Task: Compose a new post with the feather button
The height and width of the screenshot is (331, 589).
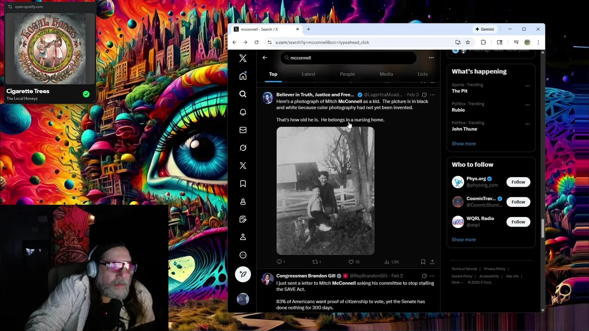Action: tap(243, 274)
